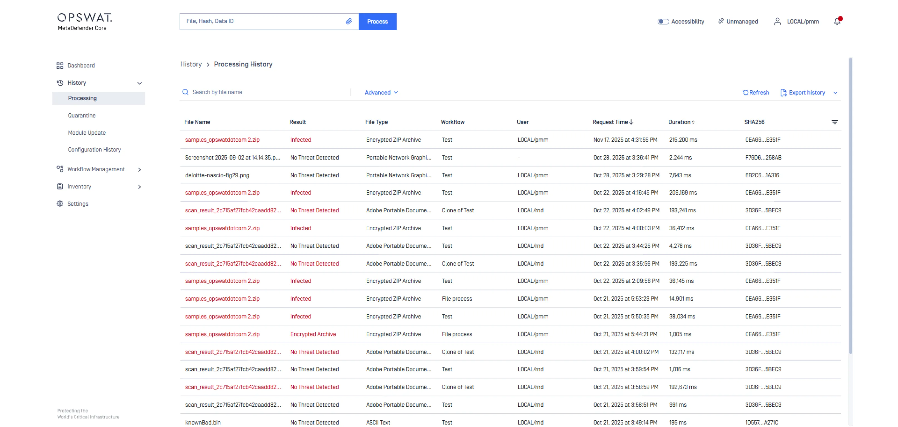Image resolution: width=898 pixels, height=427 pixels.
Task: Click the table column filter icon
Action: point(835,122)
